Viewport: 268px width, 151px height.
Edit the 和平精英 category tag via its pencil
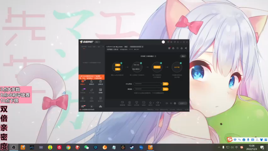(117, 49)
